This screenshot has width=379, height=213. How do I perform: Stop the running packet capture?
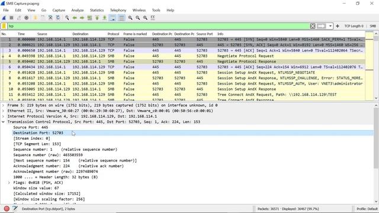click(11, 18)
